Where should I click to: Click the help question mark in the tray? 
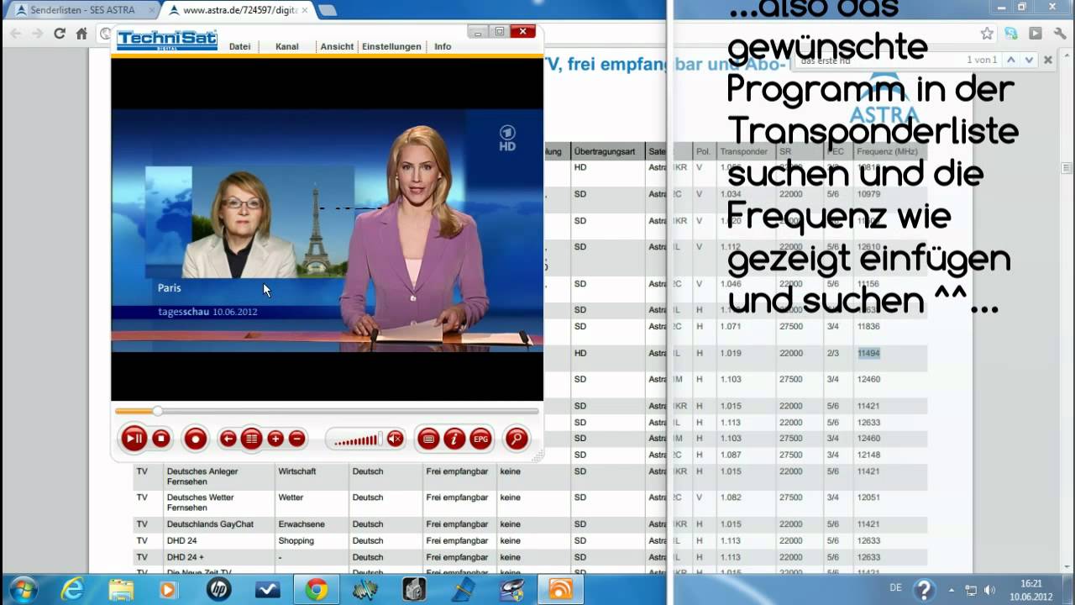(x=924, y=590)
